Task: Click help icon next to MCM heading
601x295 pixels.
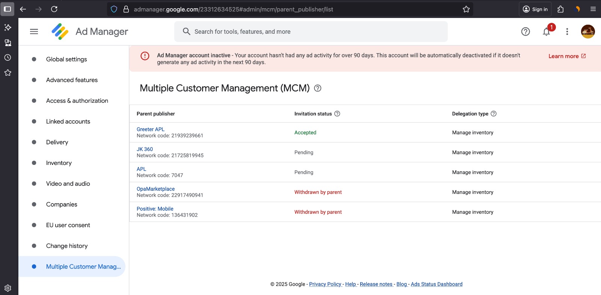Action: point(318,88)
